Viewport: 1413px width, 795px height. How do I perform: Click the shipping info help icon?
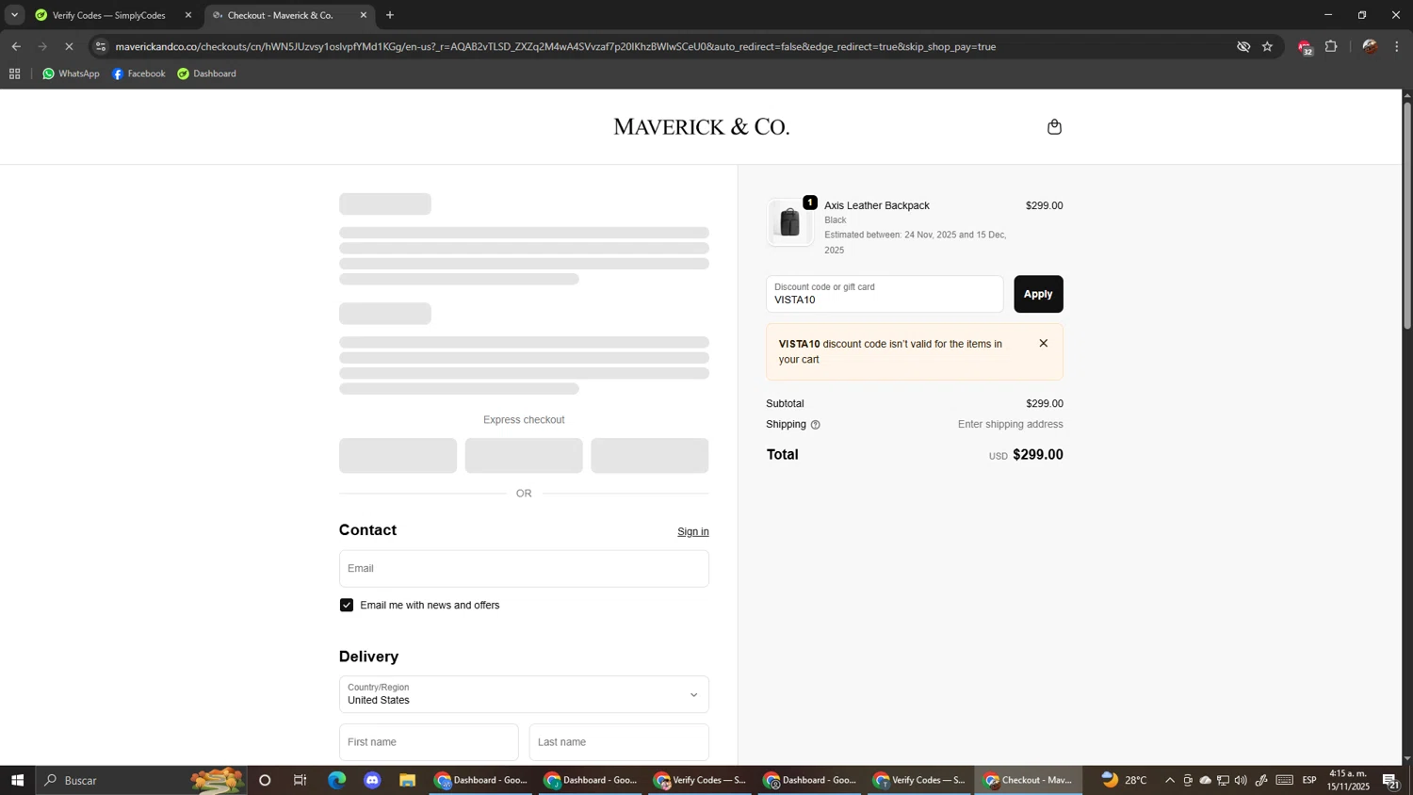click(815, 425)
